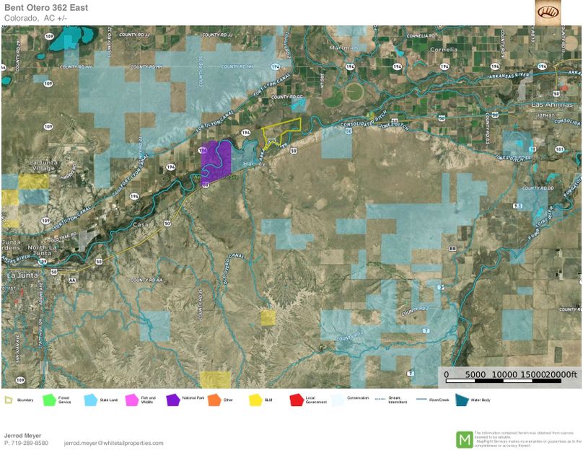
Task: Click the Whitetail Properties logo icon
Action: (548, 12)
